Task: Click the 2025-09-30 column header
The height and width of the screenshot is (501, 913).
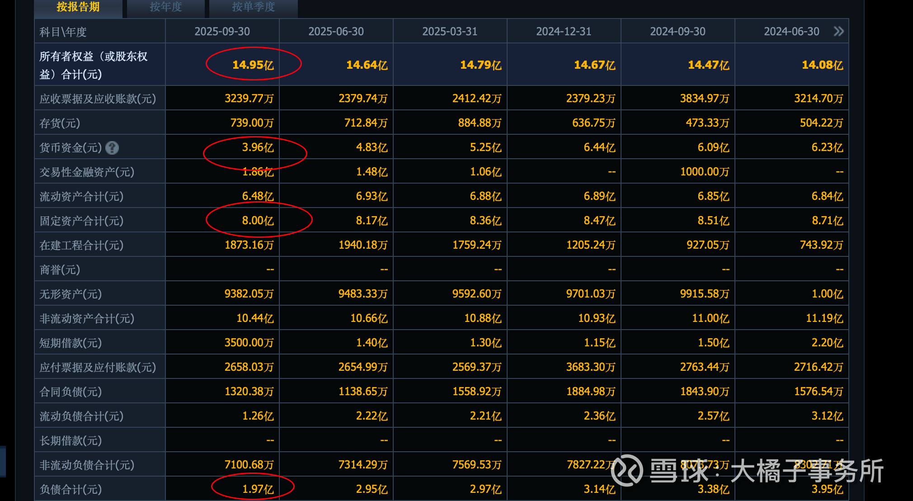Action: [x=222, y=31]
